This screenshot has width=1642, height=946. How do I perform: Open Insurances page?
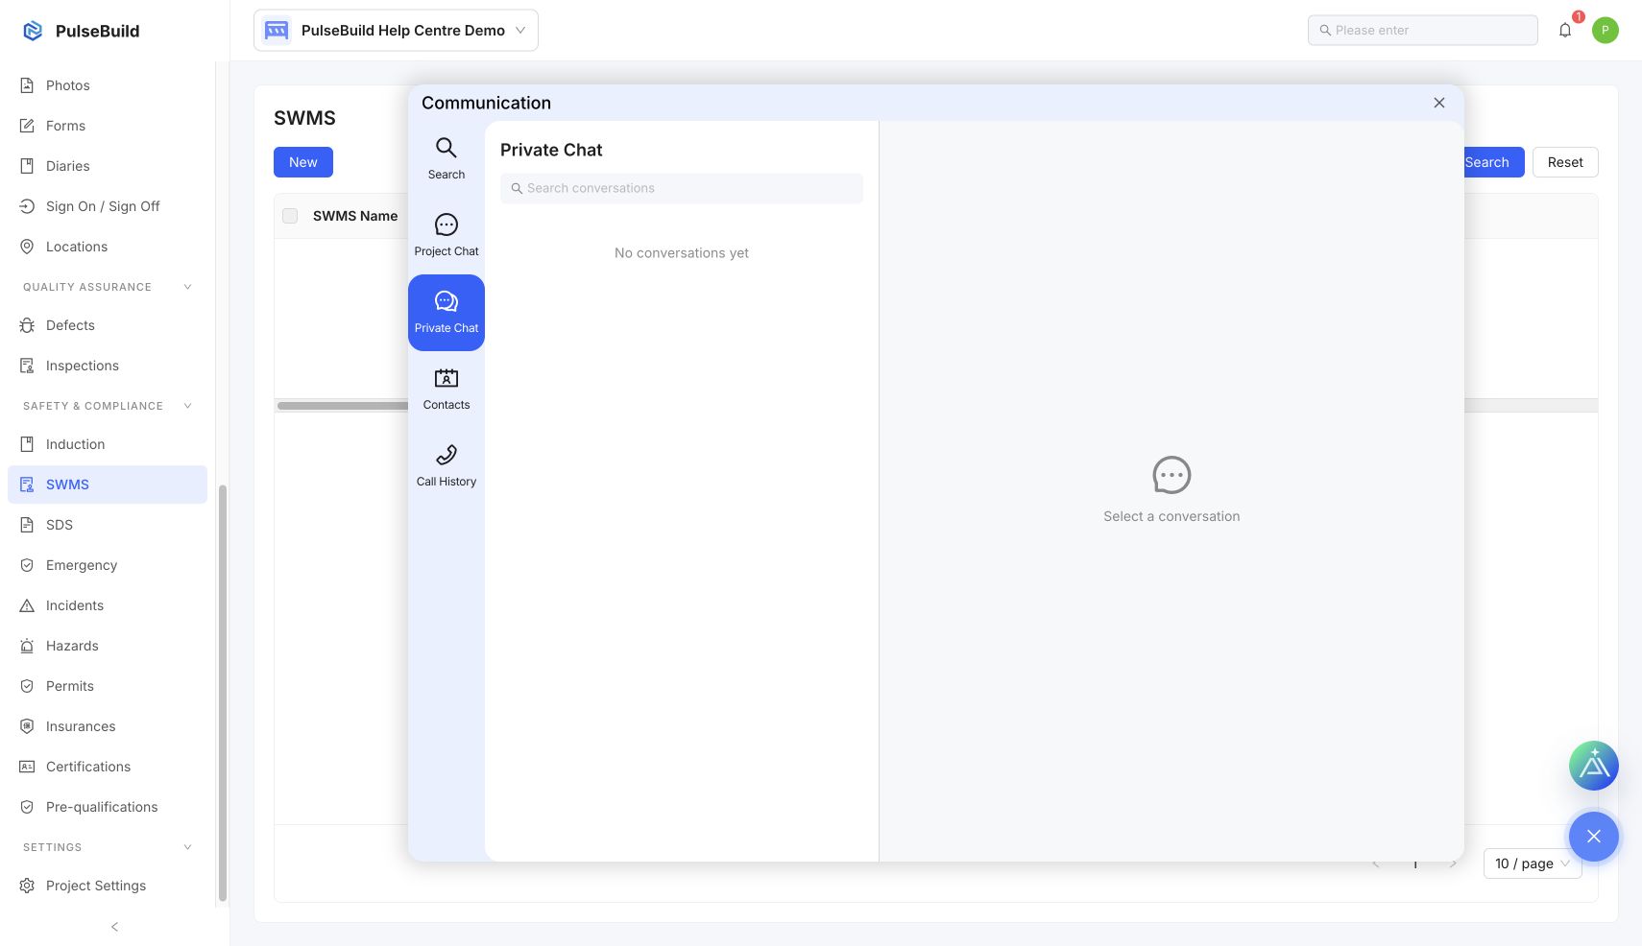108,726
